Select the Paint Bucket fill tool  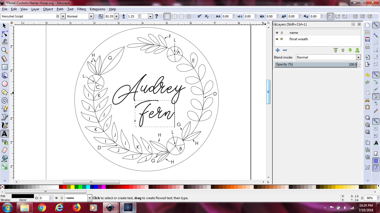[4, 159]
